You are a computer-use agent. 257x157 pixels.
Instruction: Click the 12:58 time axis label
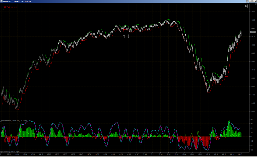[x=25, y=154]
